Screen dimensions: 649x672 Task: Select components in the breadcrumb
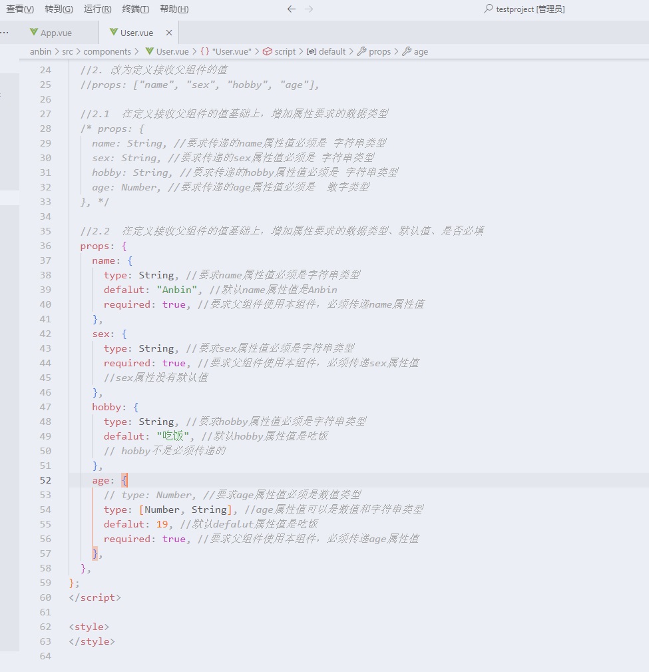(107, 51)
